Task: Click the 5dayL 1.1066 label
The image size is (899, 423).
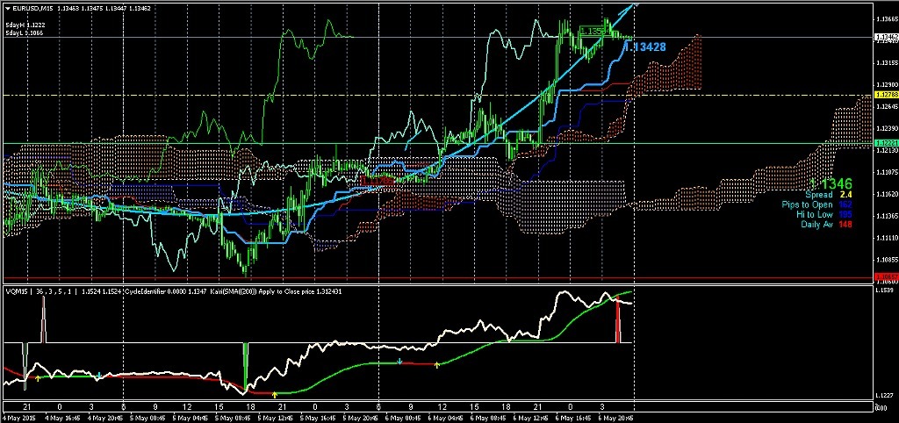Action: 24,33
